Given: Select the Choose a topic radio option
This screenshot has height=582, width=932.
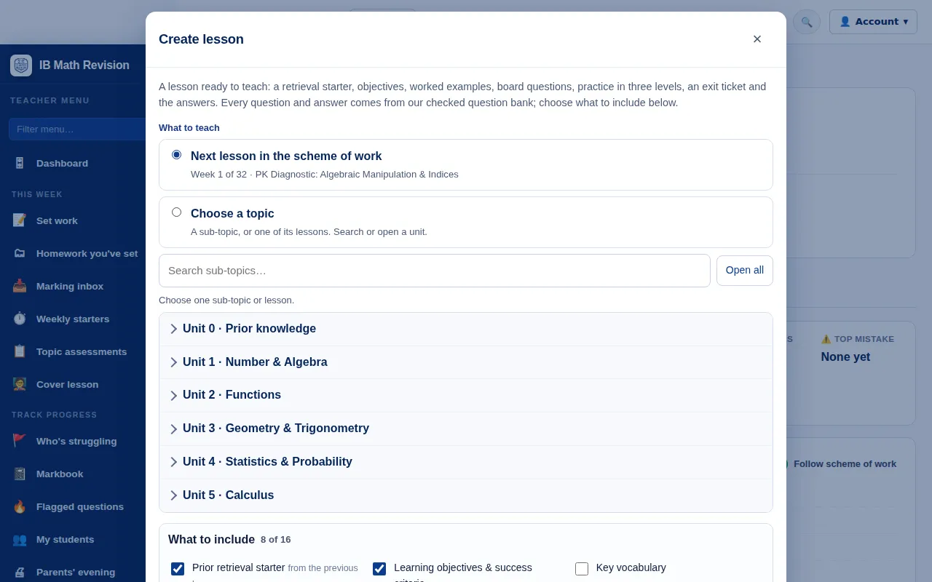Looking at the screenshot, I should [176, 212].
